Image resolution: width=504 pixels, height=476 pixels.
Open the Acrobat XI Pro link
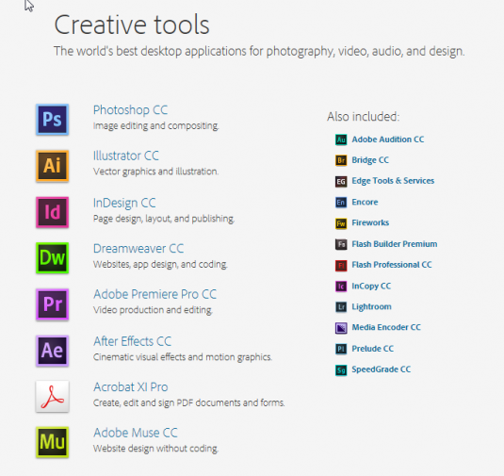click(131, 386)
